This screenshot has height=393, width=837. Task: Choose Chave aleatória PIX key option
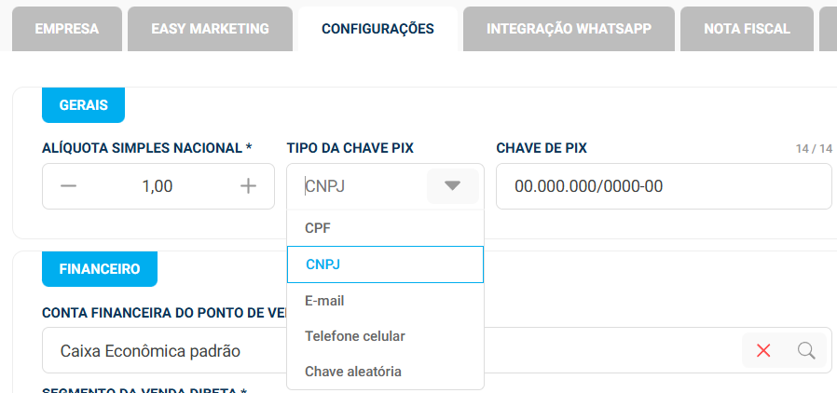[353, 372]
